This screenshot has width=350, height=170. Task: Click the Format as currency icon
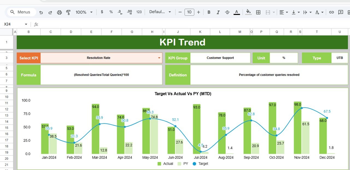pos(102,12)
